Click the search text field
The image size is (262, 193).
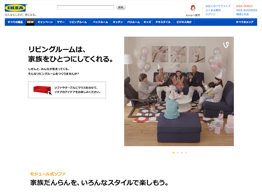click(x=85, y=8)
